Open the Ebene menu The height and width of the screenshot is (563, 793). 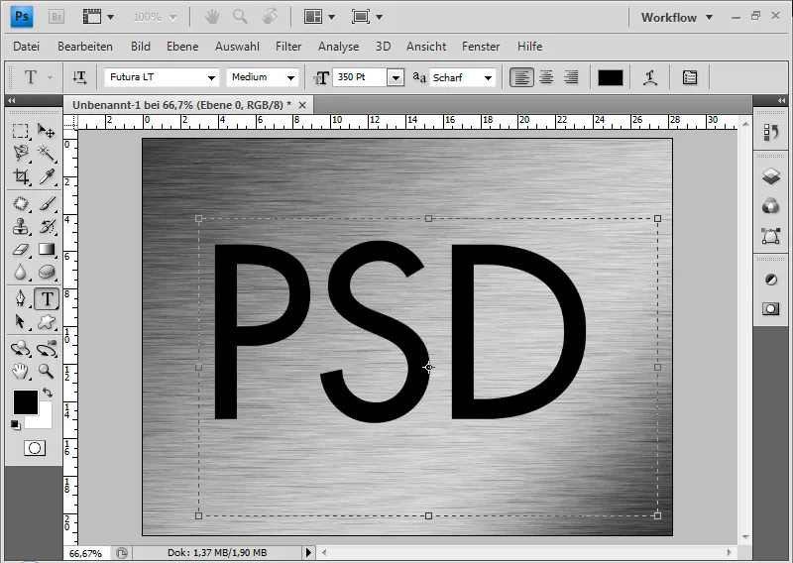click(182, 46)
